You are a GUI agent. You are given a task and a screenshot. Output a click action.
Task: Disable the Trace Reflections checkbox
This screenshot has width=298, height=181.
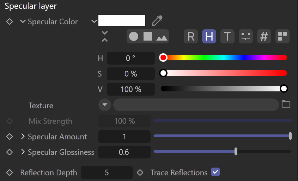pos(215,172)
